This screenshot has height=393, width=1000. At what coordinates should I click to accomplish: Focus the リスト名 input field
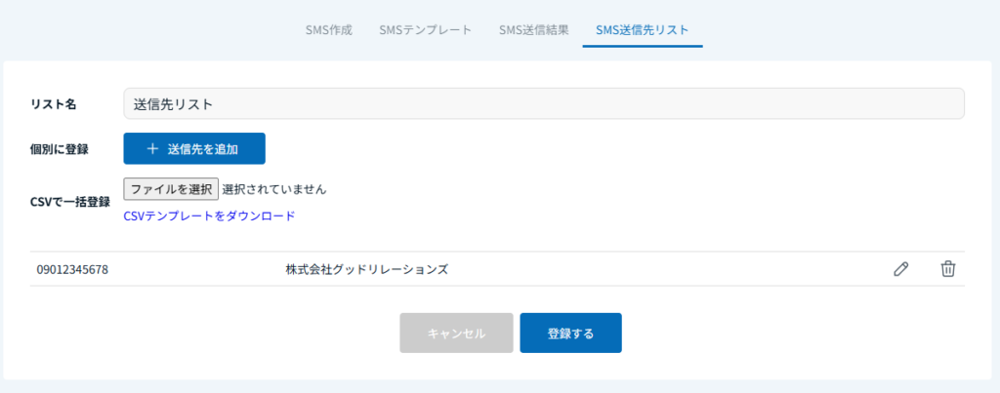(543, 103)
